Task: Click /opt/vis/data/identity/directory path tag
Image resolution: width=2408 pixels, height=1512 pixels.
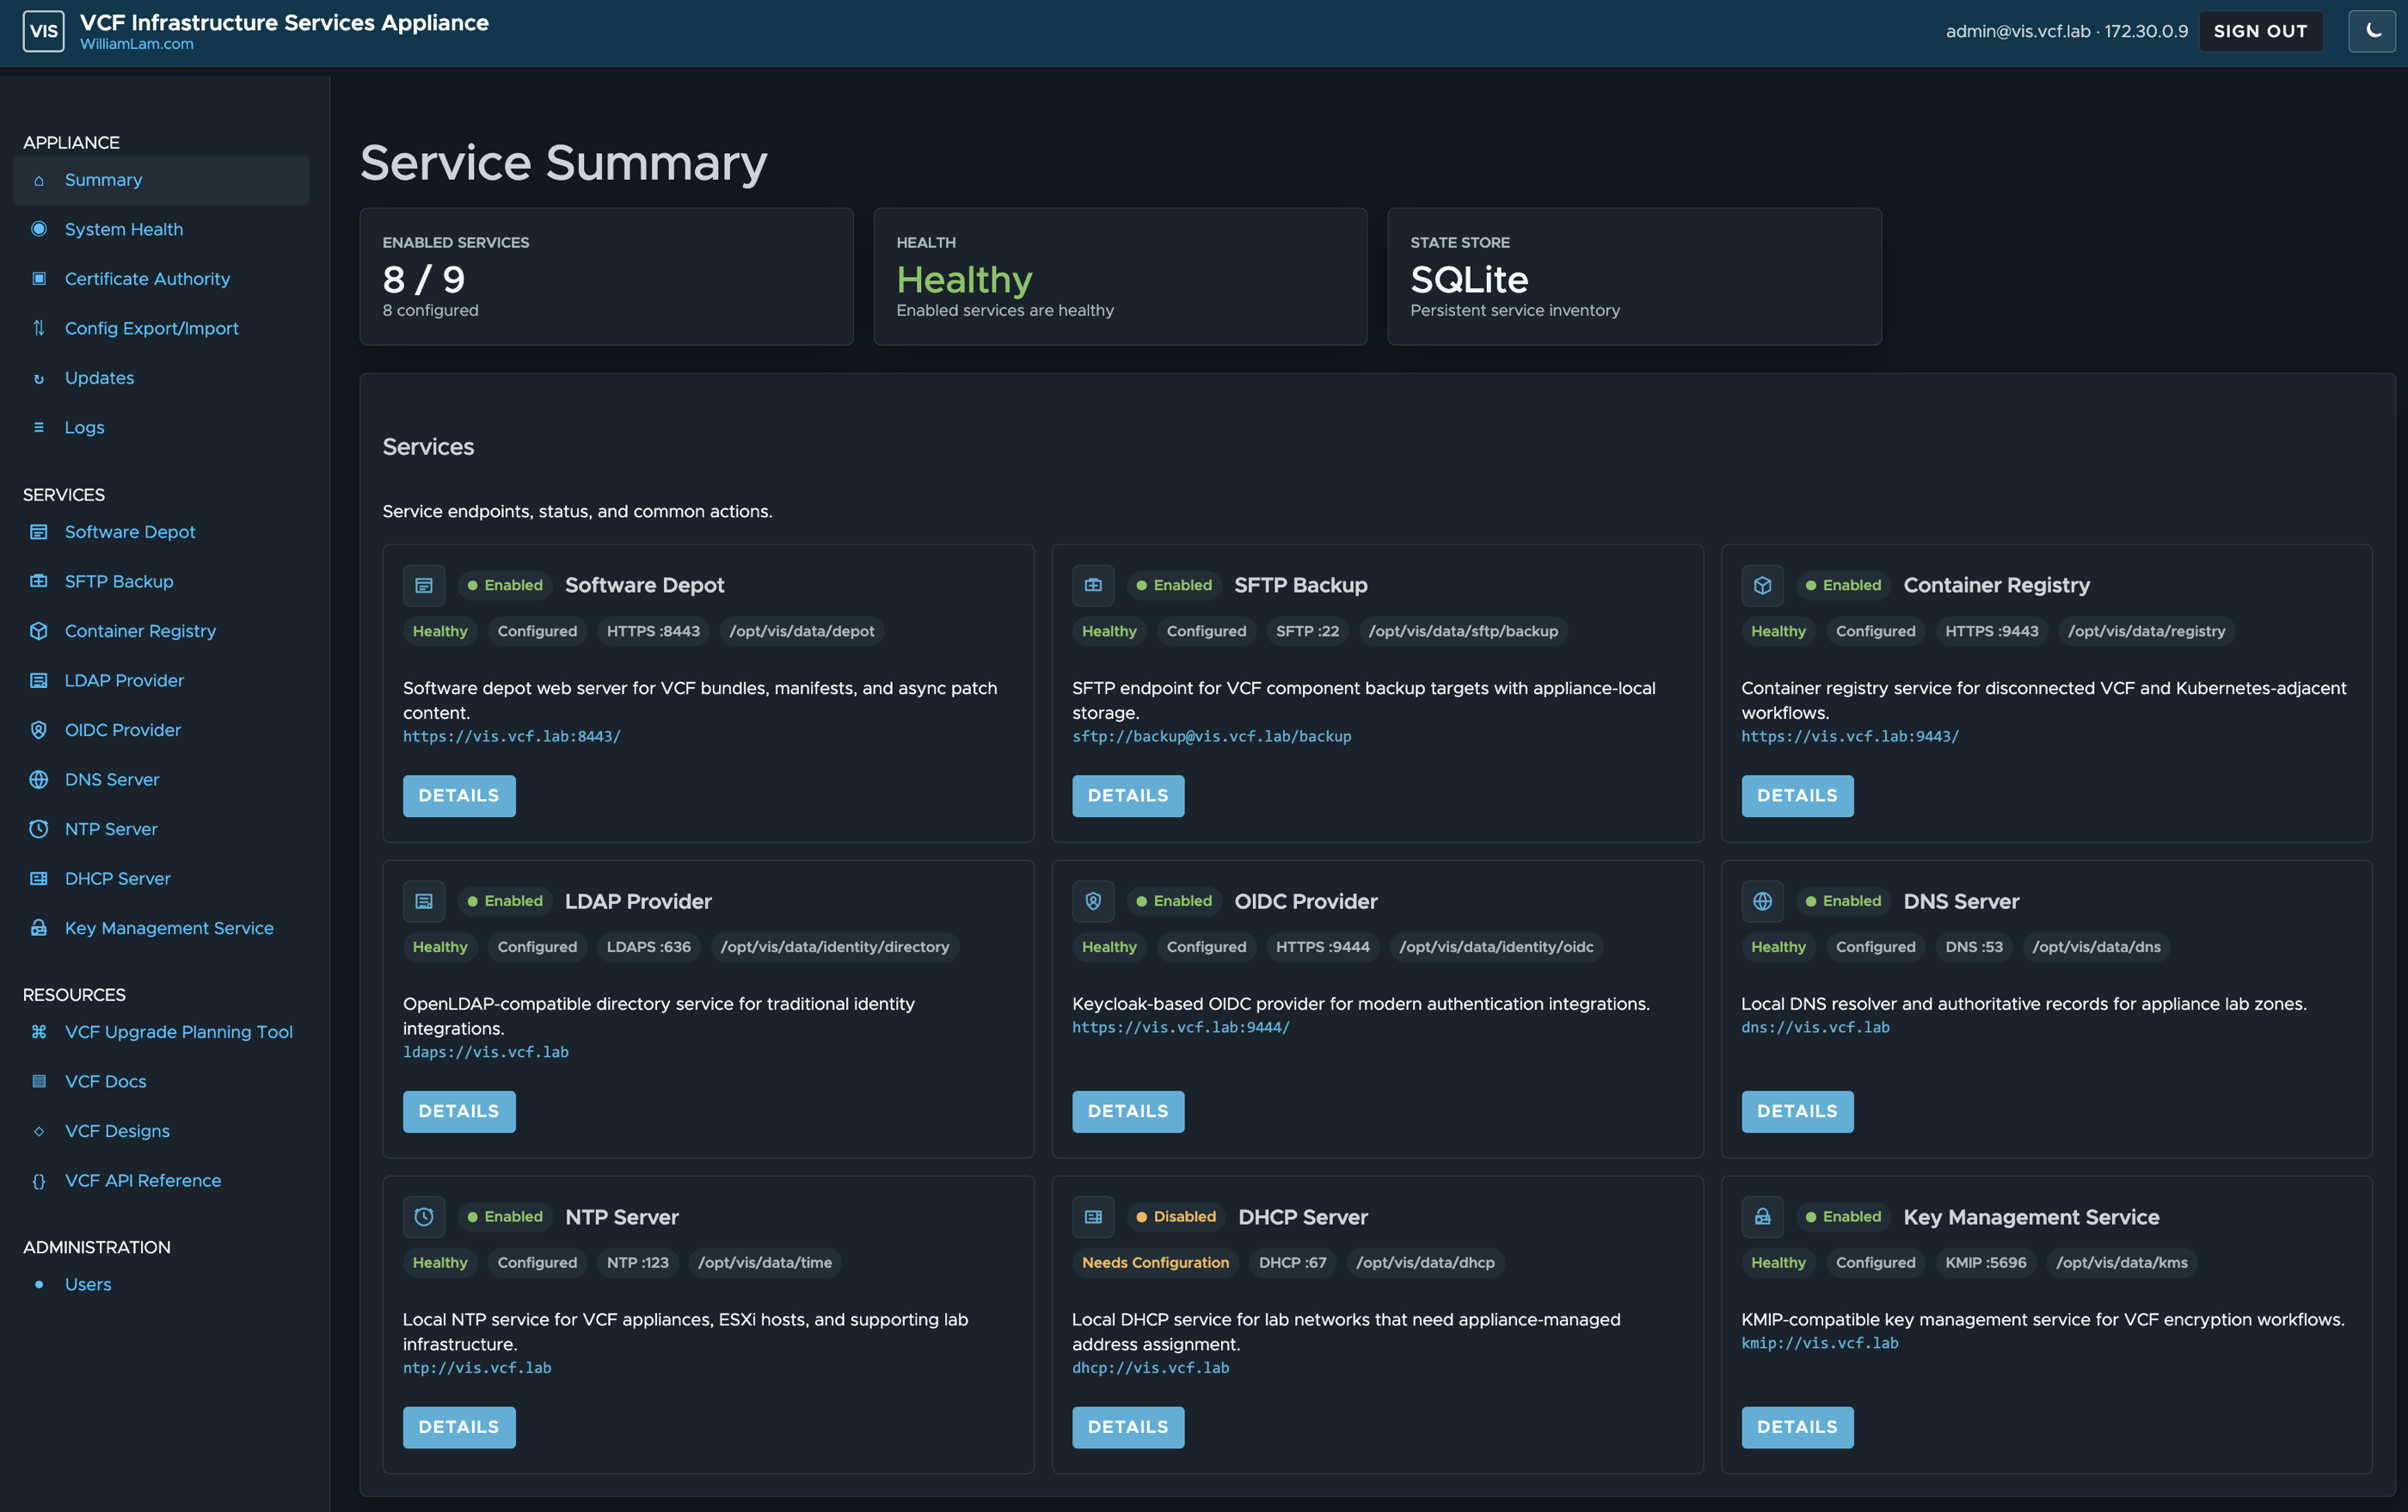Action: (835, 947)
